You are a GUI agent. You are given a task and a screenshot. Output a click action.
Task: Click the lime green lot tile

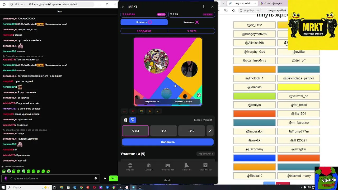point(254,96)
